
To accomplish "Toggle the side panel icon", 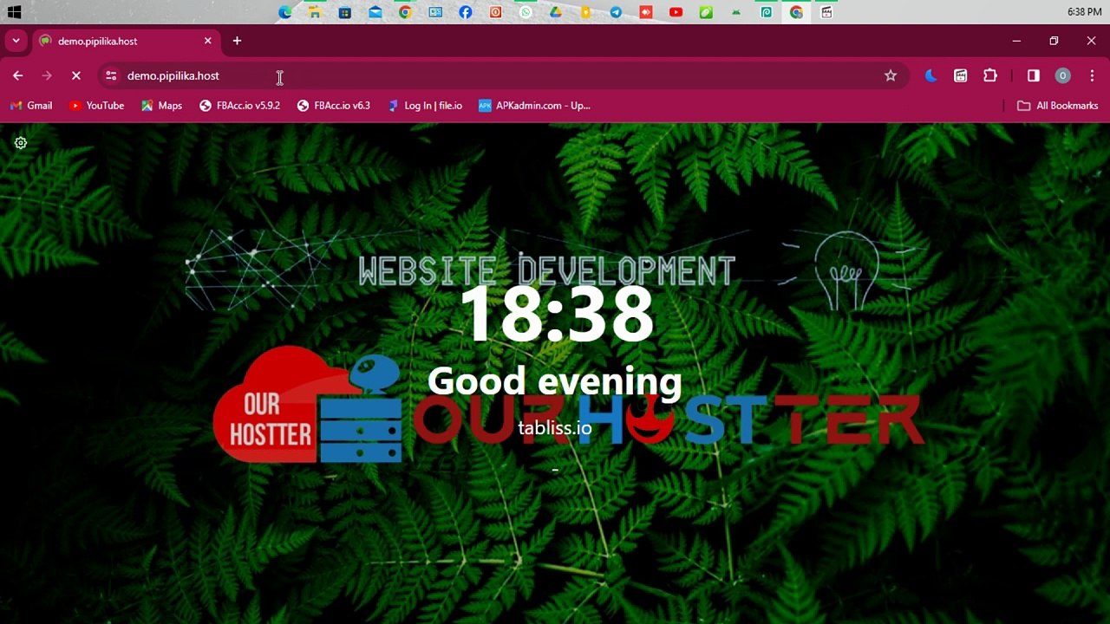I will [x=1034, y=75].
